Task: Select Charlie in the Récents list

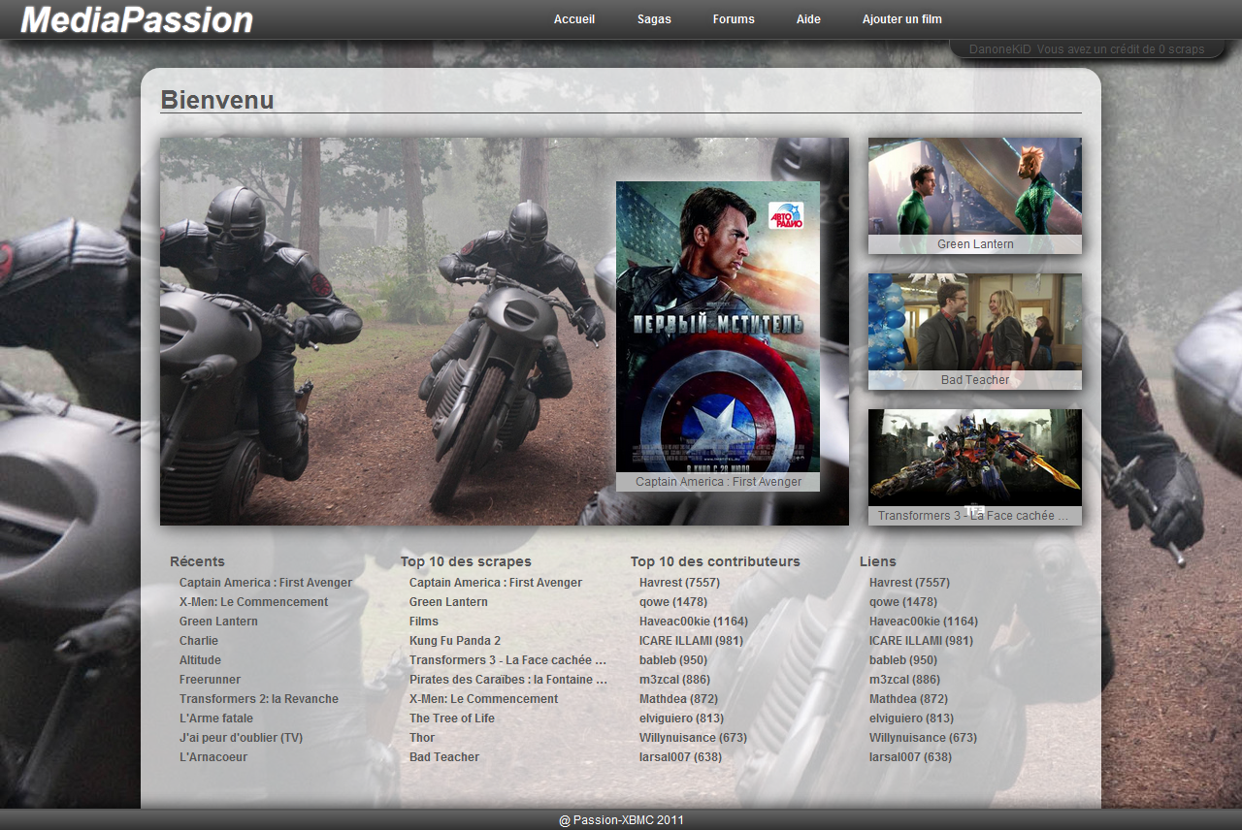Action: click(199, 641)
